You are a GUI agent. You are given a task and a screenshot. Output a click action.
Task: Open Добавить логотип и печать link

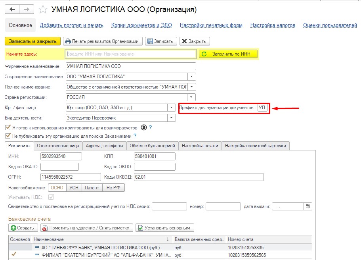(72, 25)
